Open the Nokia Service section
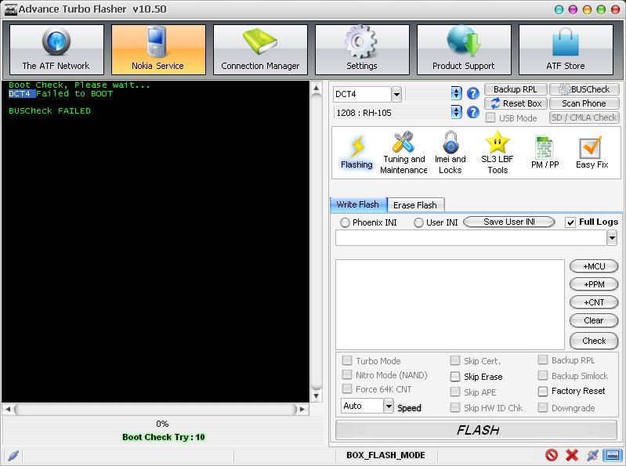Viewport: 626px width, 466px height. pos(158,49)
